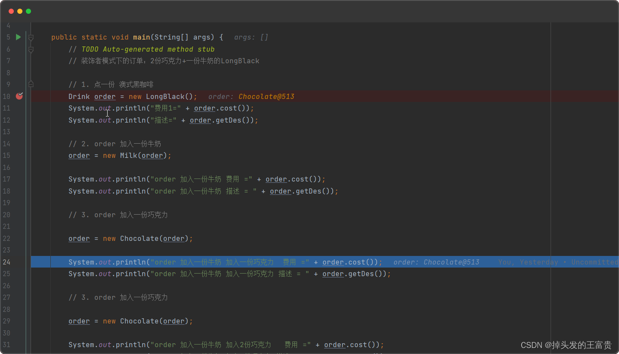Image resolution: width=619 pixels, height=354 pixels.
Task: Click the 'order: Chocolate@513' hint on highlighted line 24
Action: 436,262
